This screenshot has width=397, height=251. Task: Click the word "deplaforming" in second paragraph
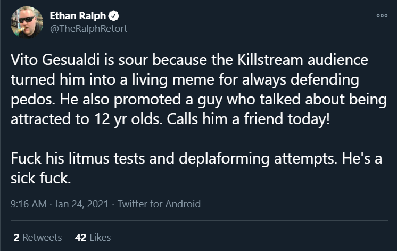point(224,159)
